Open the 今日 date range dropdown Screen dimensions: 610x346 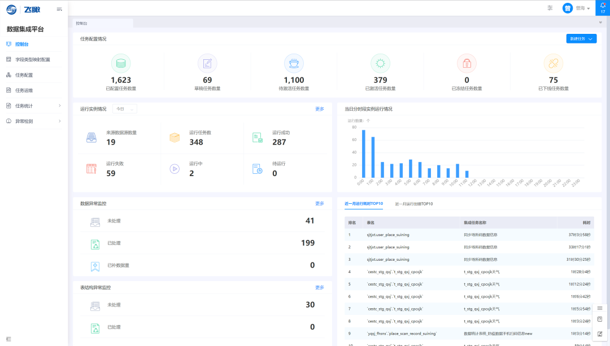coord(125,109)
